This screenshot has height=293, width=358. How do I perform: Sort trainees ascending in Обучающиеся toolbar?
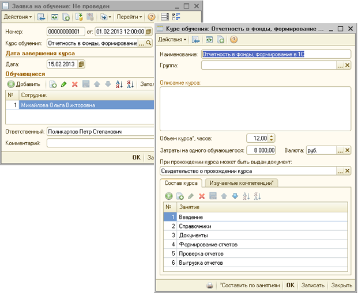click(x=119, y=84)
